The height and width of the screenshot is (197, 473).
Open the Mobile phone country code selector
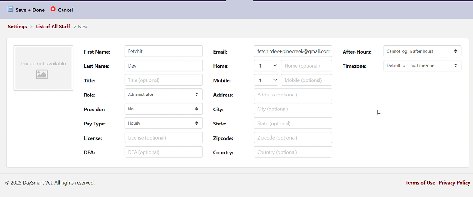266,80
